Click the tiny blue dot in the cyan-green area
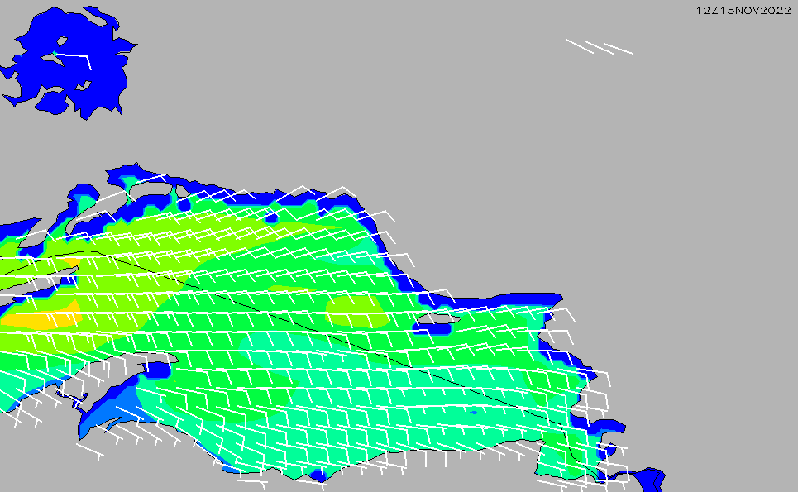The image size is (798, 492). (473, 411)
